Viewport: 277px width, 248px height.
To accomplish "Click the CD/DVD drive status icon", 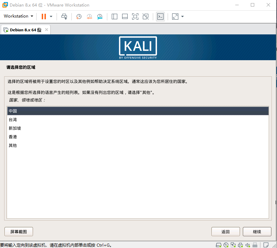I will click(226, 245).
